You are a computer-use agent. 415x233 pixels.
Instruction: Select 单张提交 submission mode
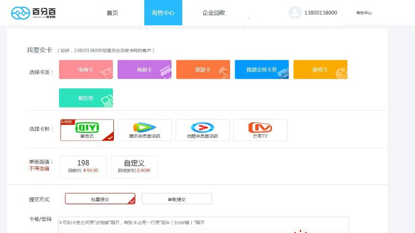pyautogui.click(x=177, y=199)
